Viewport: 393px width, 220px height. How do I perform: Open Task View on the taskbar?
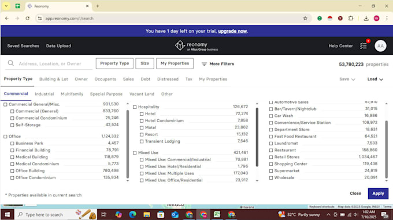104,214
